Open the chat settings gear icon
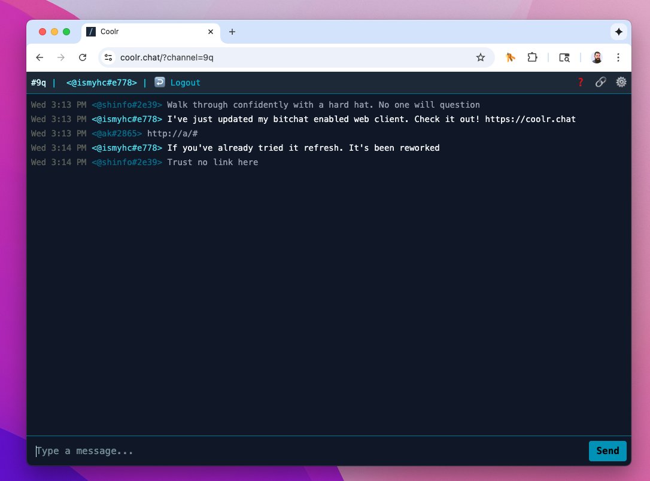The width and height of the screenshot is (650, 481). (x=621, y=82)
